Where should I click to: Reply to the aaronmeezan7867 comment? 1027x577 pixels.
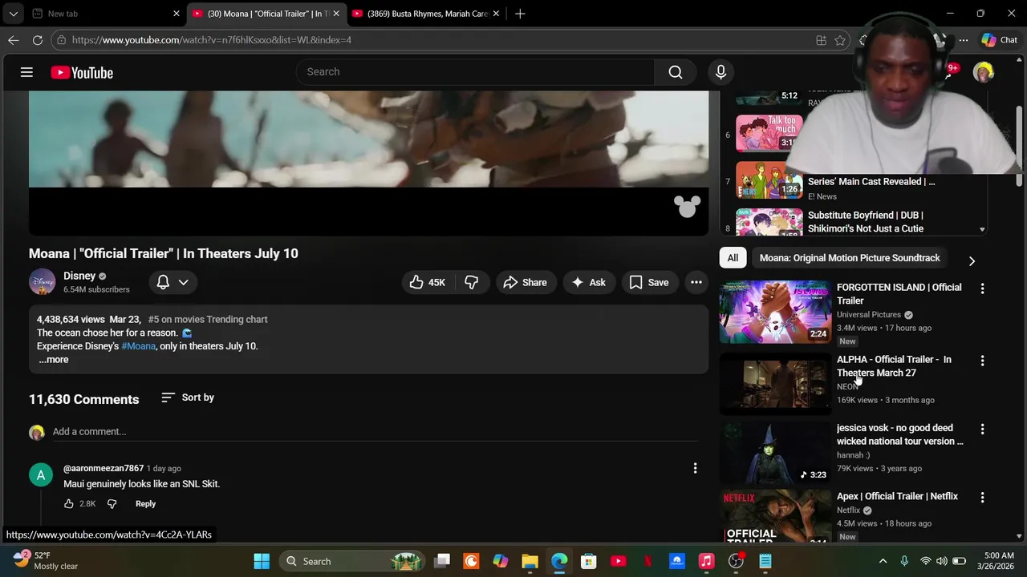[145, 503]
